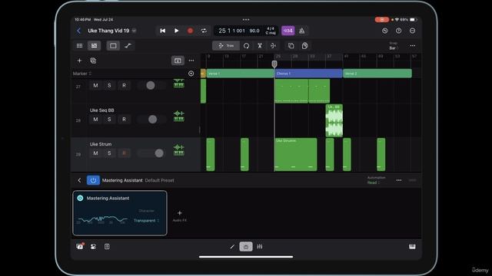Toggle the Tracks area view button
This screenshot has height=276, width=492.
point(94,46)
